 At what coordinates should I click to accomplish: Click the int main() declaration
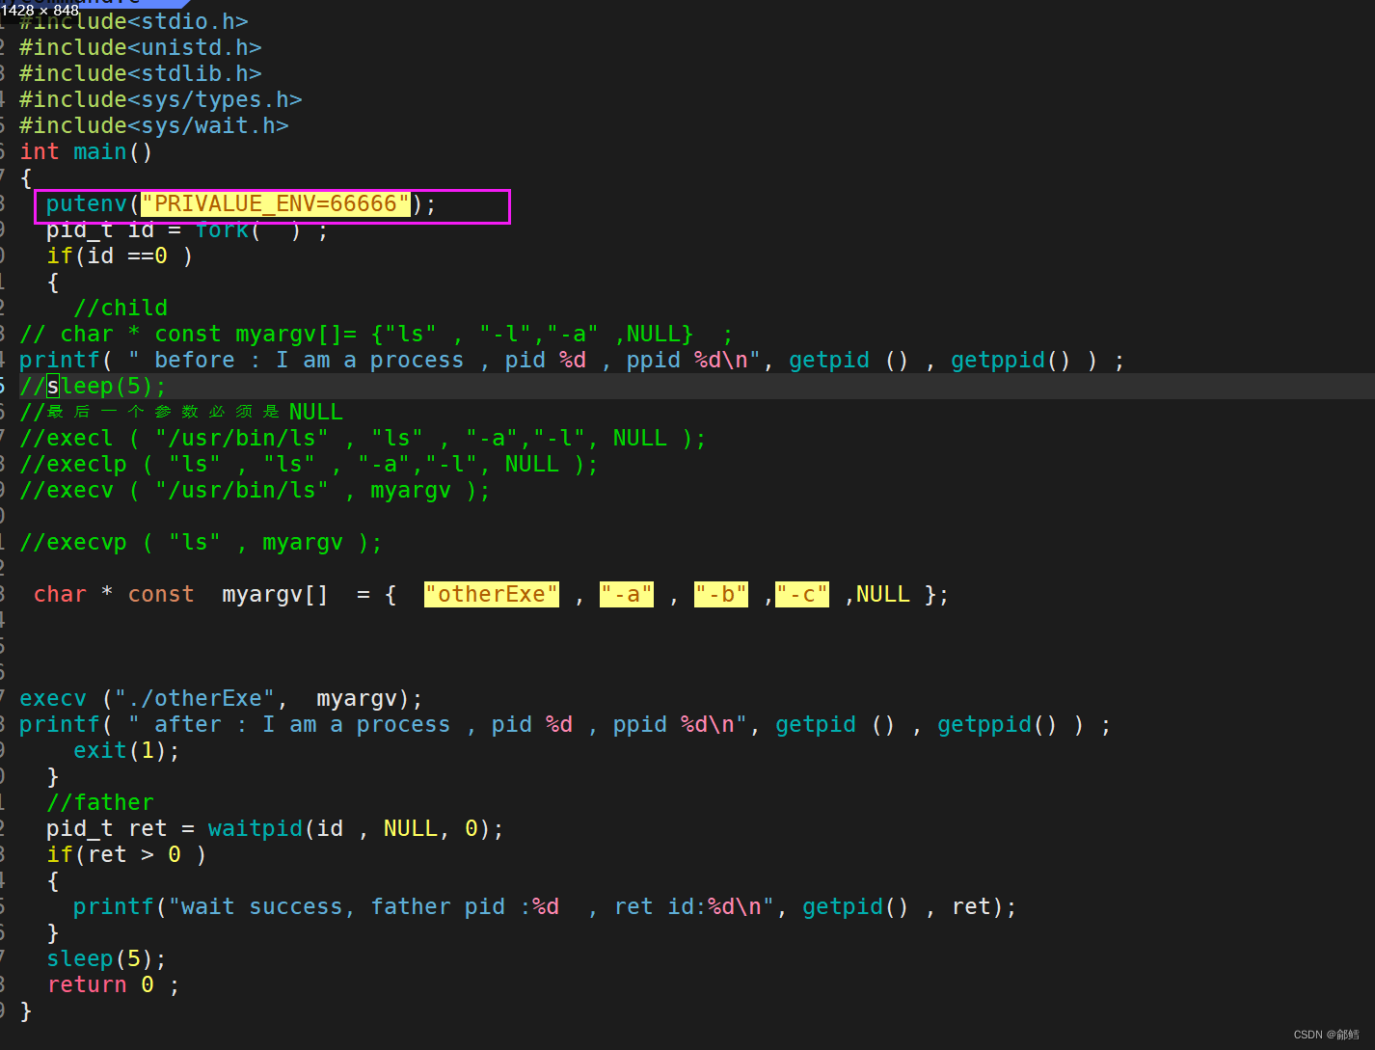click(x=86, y=151)
